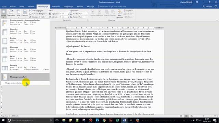Open Task View in taskbar
Screen dimensions: 219x123
[57, 120]
